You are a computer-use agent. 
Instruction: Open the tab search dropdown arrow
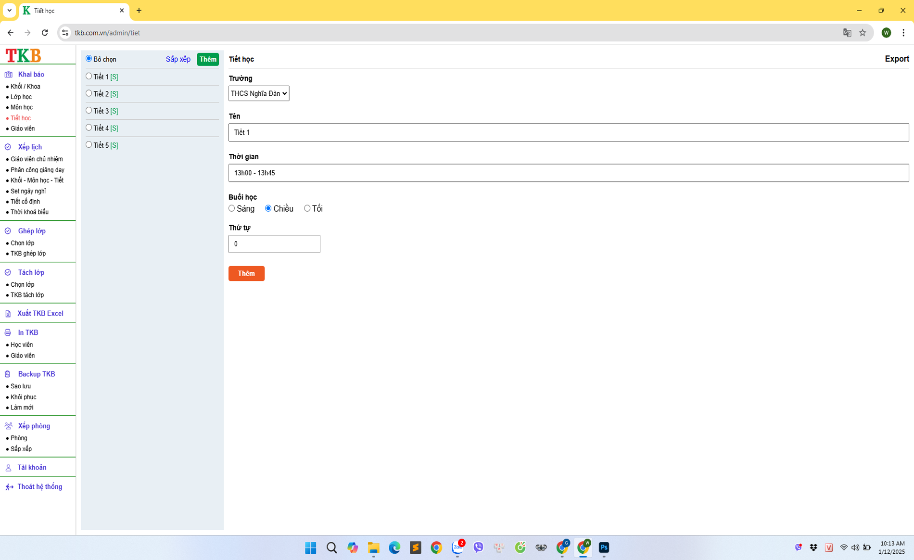point(9,10)
